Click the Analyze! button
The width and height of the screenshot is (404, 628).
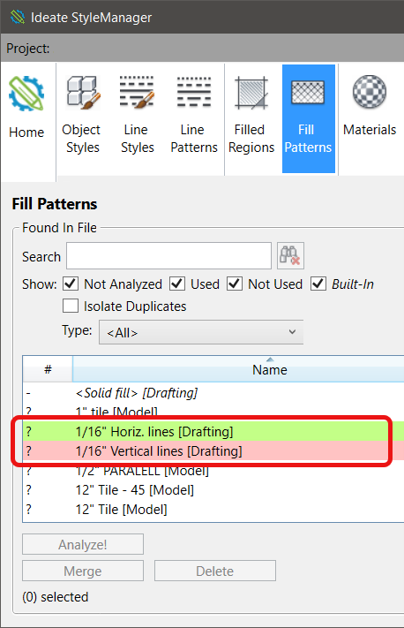83,544
